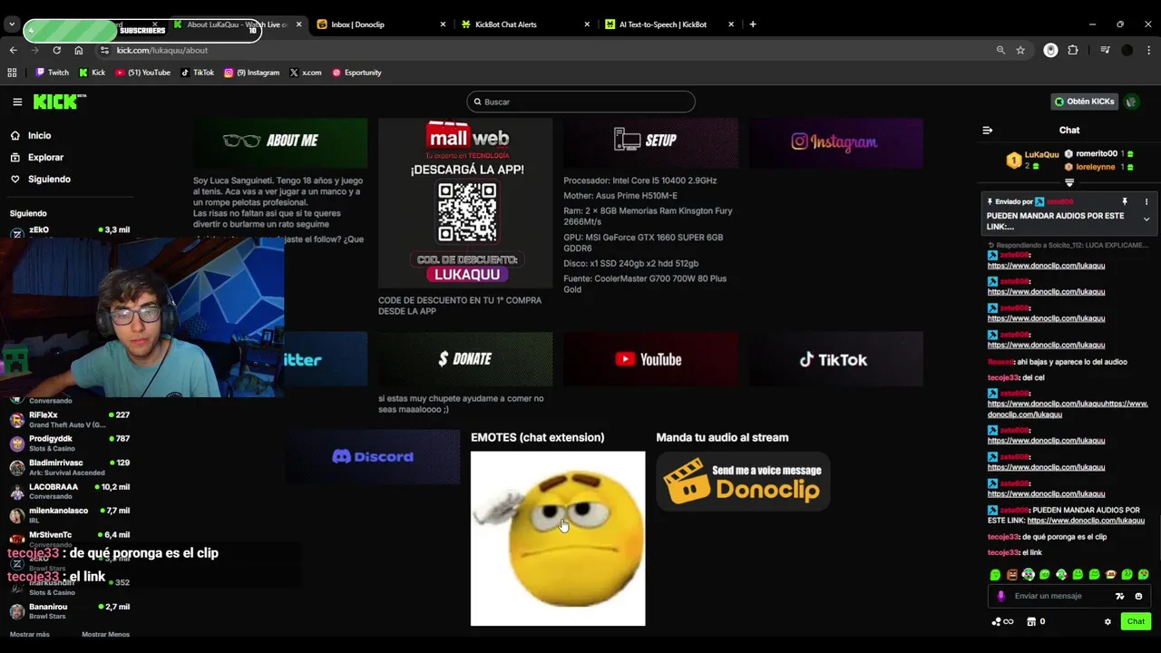Click the Buscar search box

pyautogui.click(x=580, y=102)
